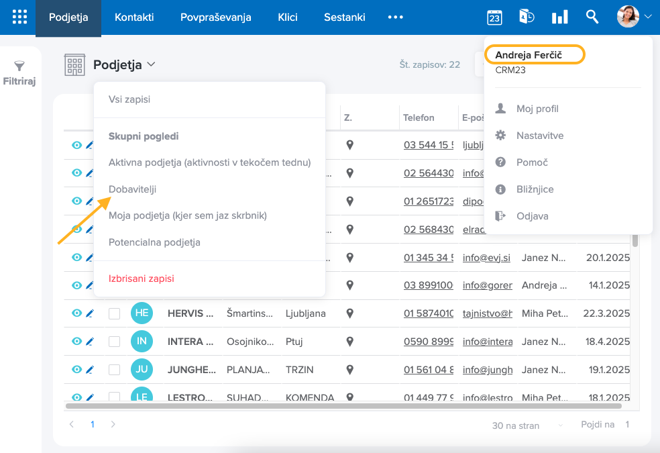The height and width of the screenshot is (453, 660).
Task: Tick the checkbox in HERVIS row
Action: pyautogui.click(x=115, y=313)
